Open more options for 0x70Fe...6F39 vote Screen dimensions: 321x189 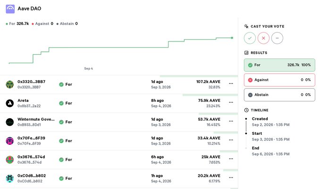231,140
